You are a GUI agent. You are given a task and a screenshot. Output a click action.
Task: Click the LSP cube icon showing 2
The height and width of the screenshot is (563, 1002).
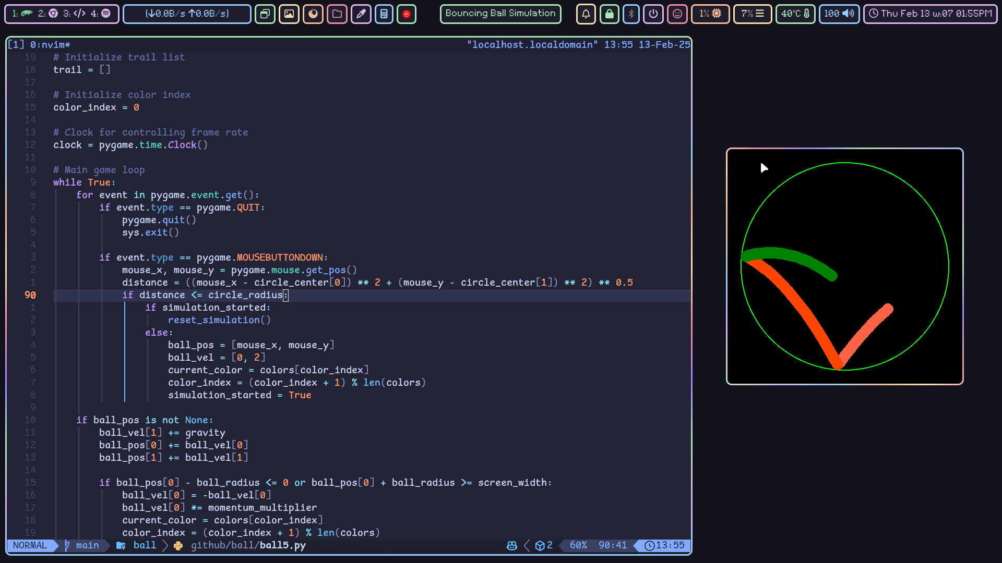544,545
